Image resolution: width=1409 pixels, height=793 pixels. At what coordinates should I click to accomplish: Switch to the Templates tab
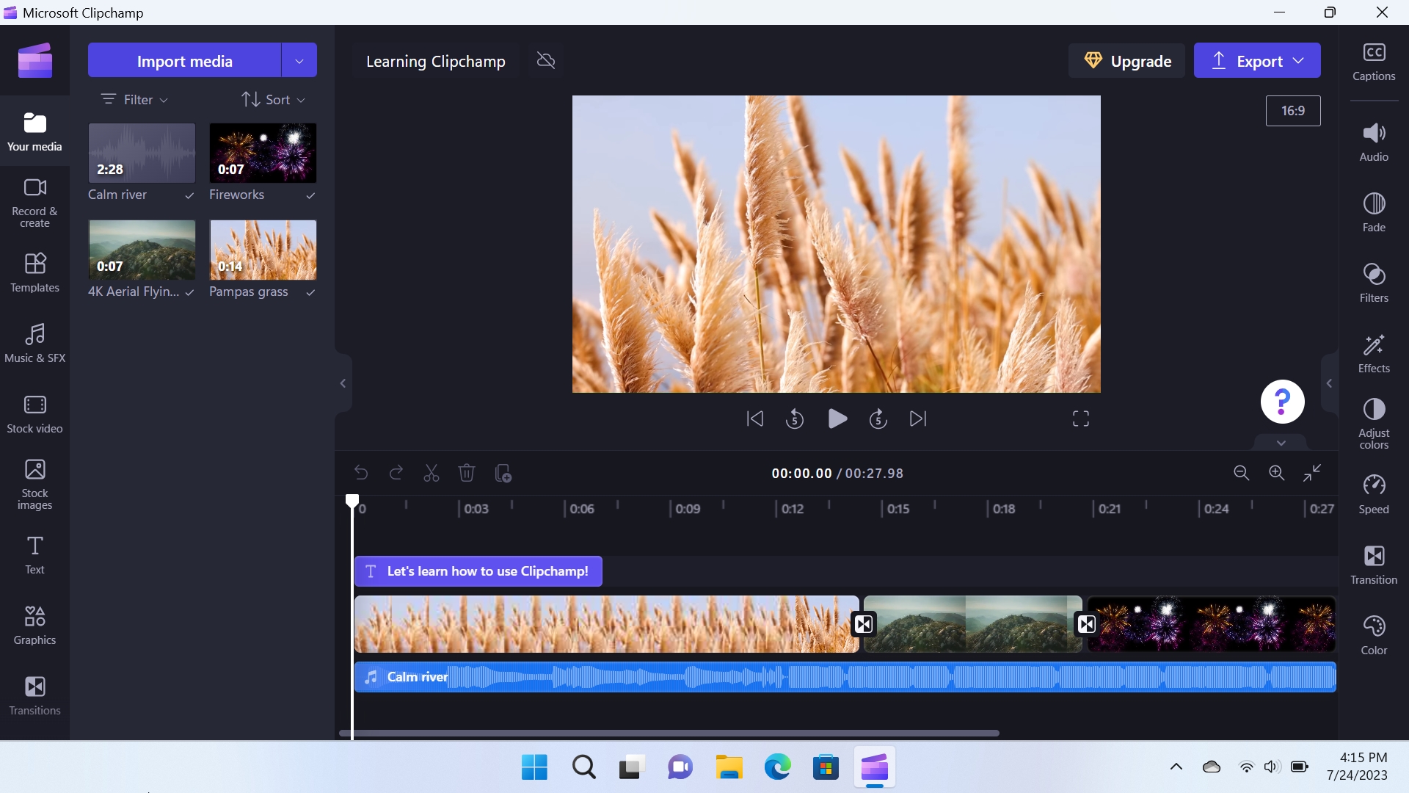(34, 272)
